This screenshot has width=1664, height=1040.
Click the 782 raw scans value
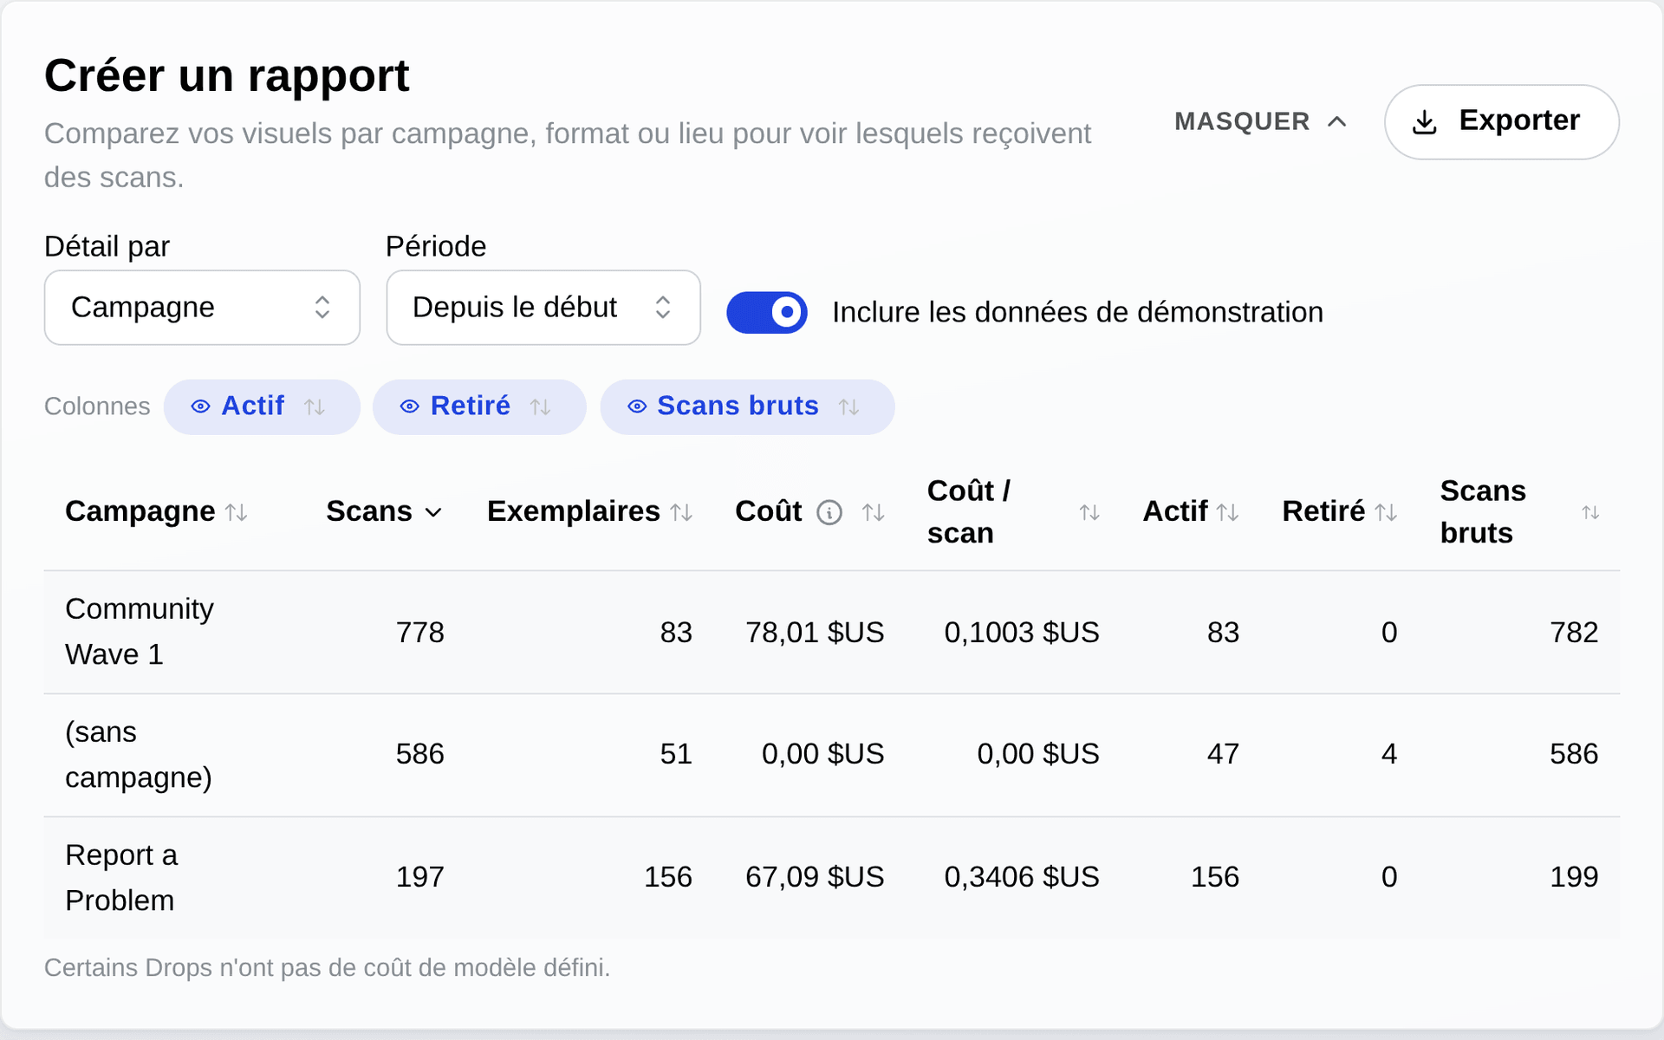1574,633
